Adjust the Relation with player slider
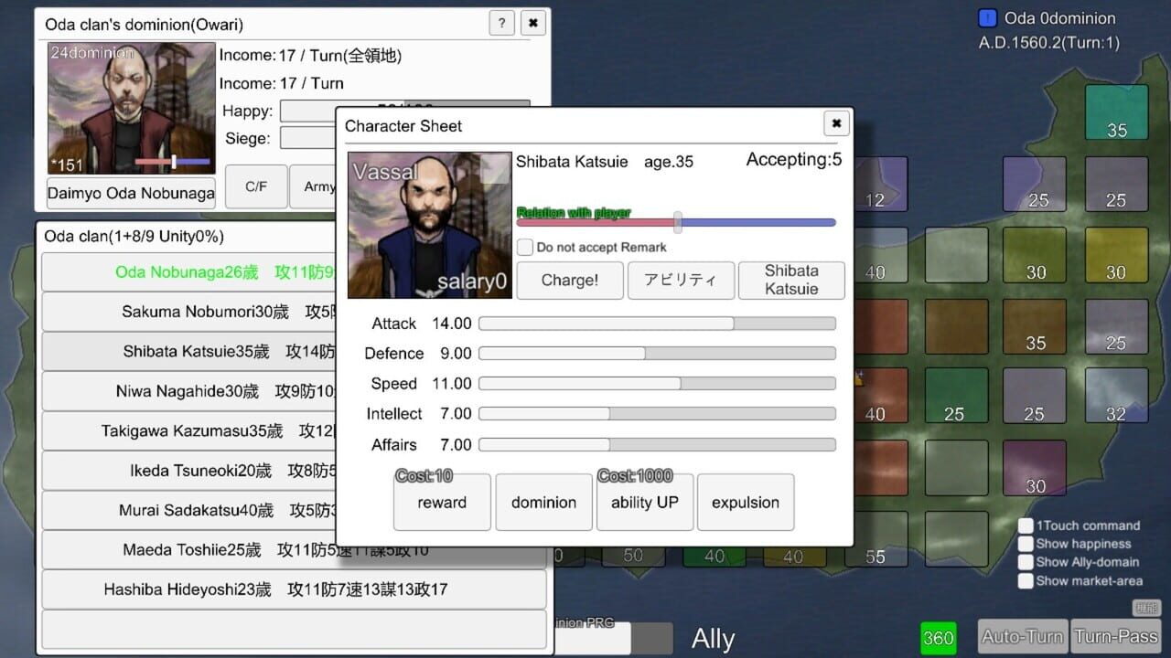This screenshot has height=658, width=1171. (x=678, y=222)
